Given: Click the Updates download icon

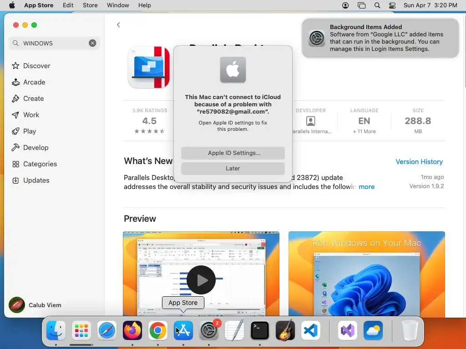Looking at the screenshot, I should tap(15, 180).
